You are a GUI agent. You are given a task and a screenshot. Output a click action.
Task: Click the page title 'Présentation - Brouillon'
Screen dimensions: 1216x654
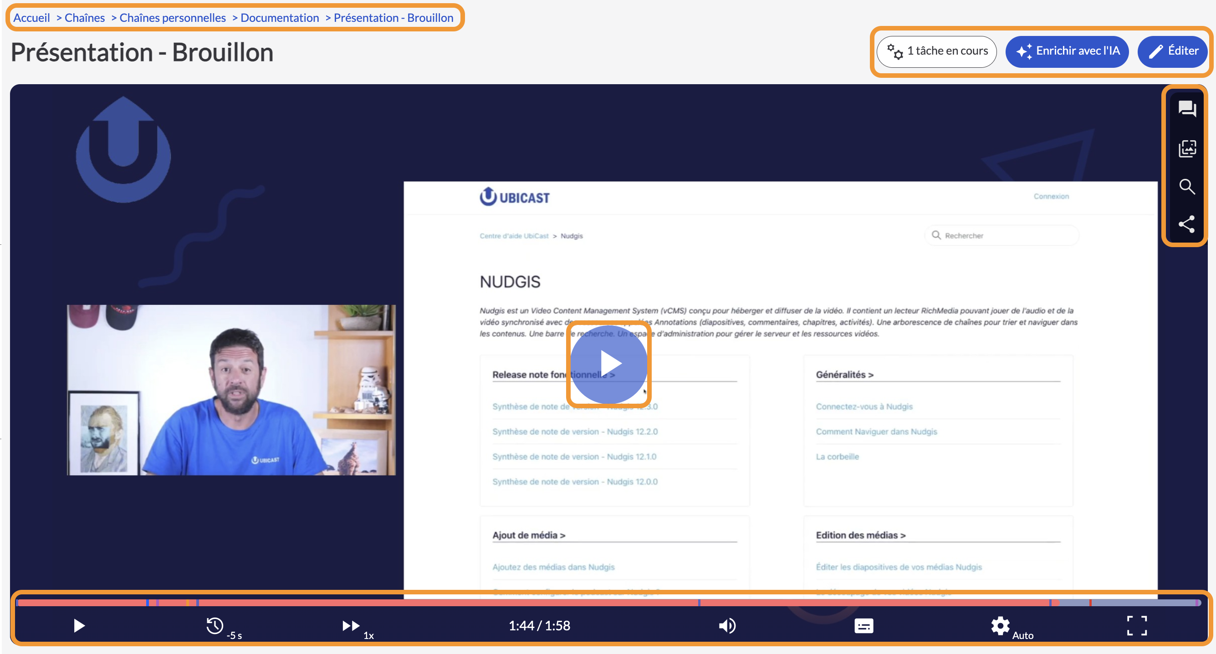tap(142, 52)
